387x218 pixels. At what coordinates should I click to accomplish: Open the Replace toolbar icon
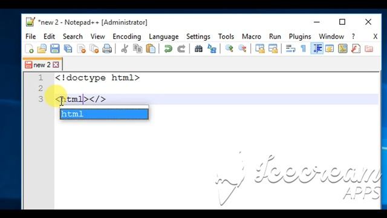(x=212, y=48)
